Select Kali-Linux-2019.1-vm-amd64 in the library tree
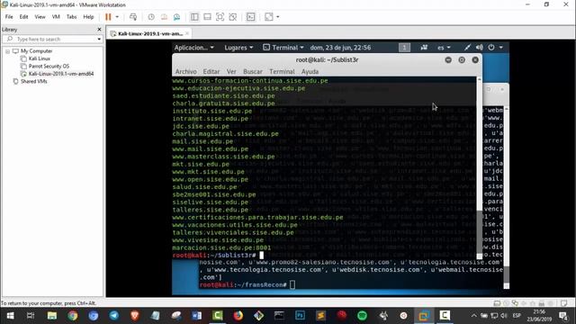 coord(60,74)
